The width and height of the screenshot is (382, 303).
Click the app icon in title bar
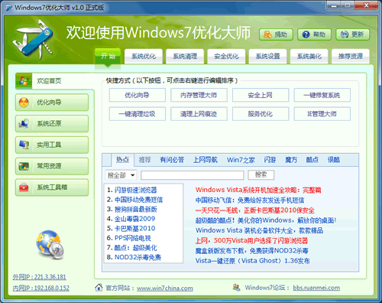pos(9,8)
